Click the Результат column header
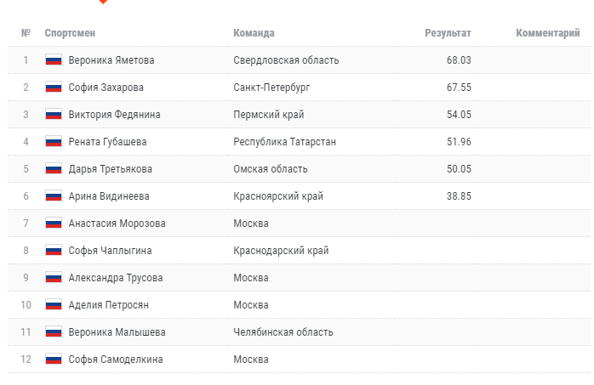Viewport: 594px width, 385px height. coord(448,33)
